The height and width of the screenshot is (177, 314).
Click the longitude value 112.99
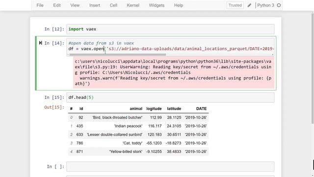156,118
